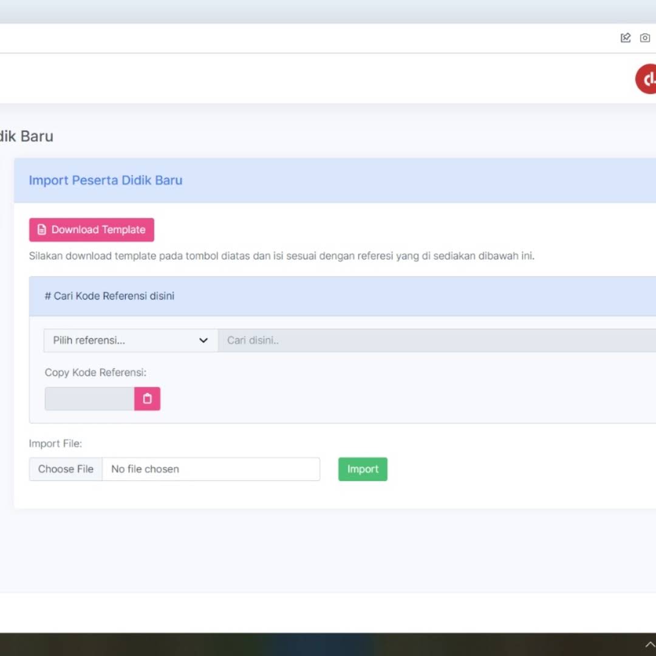
Task: Click the empty Copy Kode Referensi field
Action: pyautogui.click(x=89, y=399)
